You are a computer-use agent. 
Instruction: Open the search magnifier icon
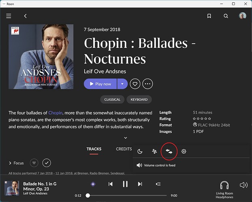pyautogui.click(x=226, y=16)
